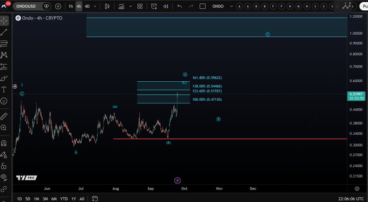368x202 pixels.
Task: Add a symbol to compare with plus icon
Action: 58,6
